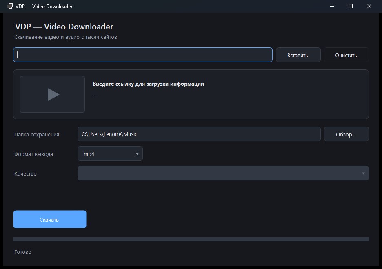Expand the Качество quality dropdown

coord(223,173)
